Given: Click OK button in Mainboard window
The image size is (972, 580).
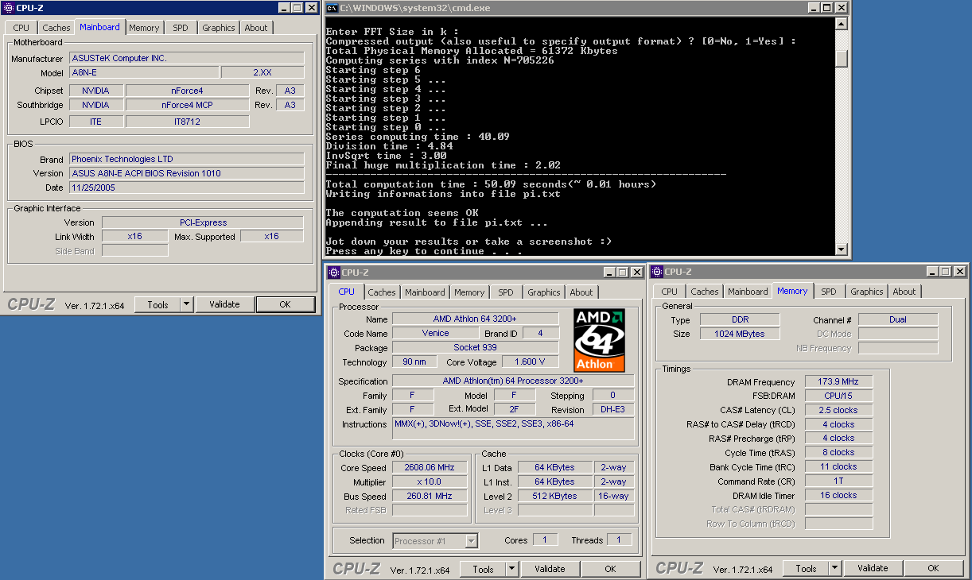Looking at the screenshot, I should [x=286, y=304].
